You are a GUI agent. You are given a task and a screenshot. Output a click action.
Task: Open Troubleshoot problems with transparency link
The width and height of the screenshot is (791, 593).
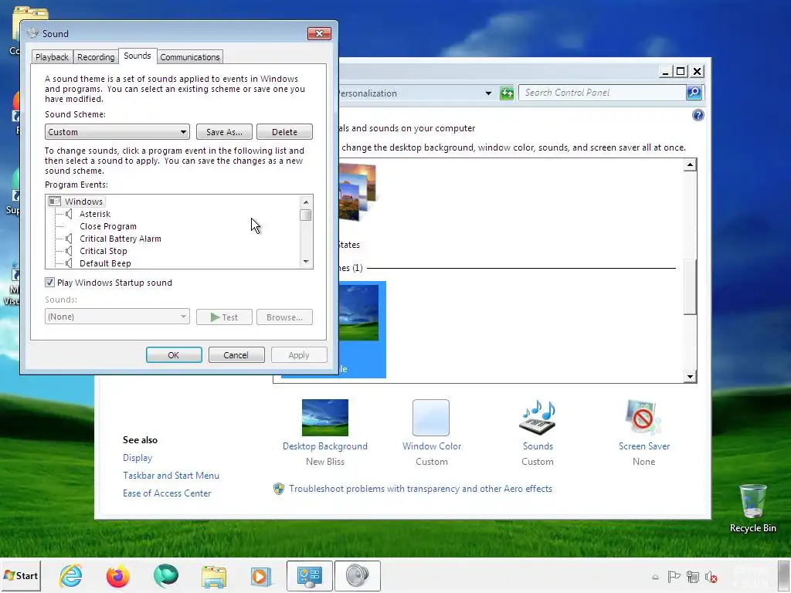420,489
